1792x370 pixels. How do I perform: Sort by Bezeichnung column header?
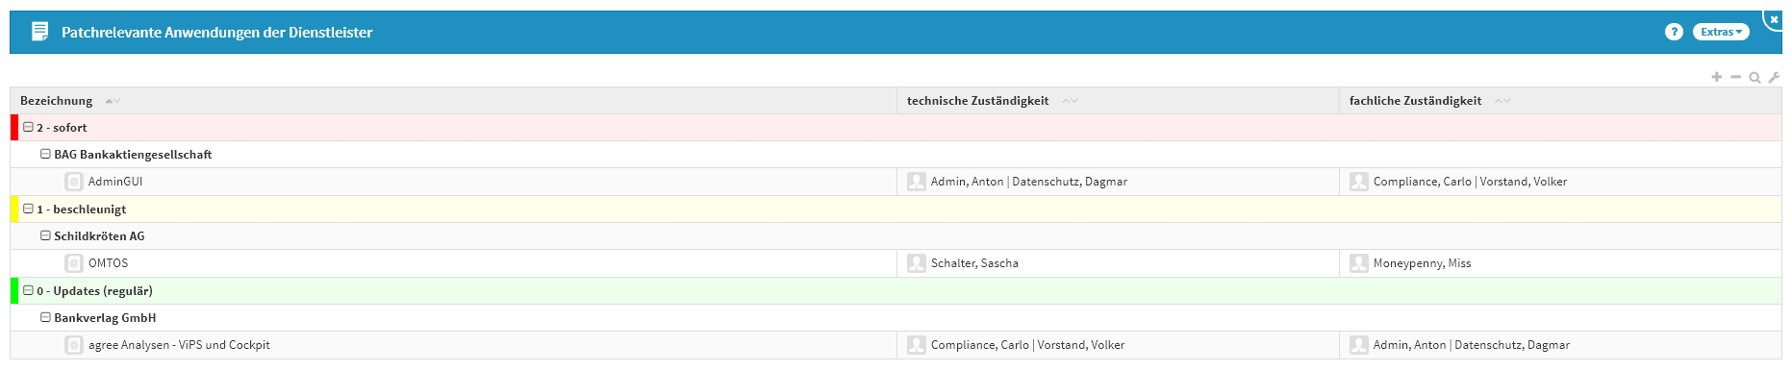pyautogui.click(x=57, y=101)
